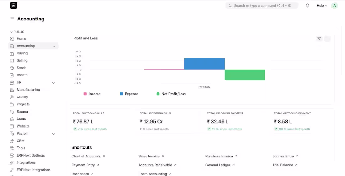Open the Manufacturing workspace

[x=28, y=90]
